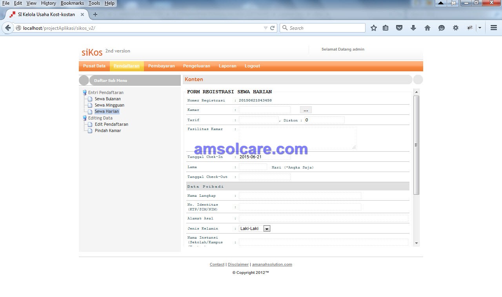Open the Jenis Kelamin dropdown

point(255,228)
